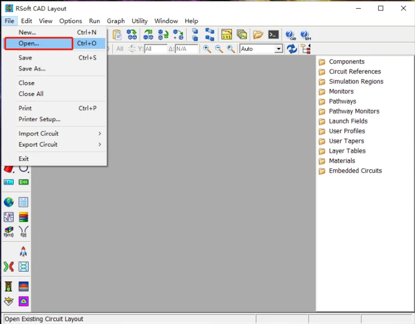Click Printer Setup... menu entry
The height and width of the screenshot is (324, 415).
pyautogui.click(x=40, y=120)
